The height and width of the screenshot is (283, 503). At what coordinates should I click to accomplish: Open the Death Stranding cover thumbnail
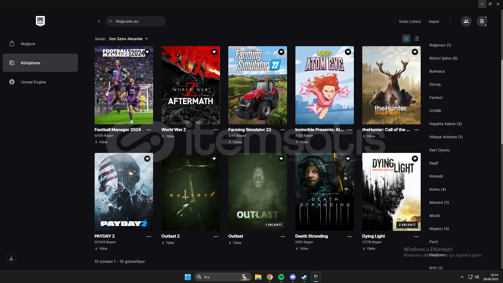pyautogui.click(x=324, y=192)
